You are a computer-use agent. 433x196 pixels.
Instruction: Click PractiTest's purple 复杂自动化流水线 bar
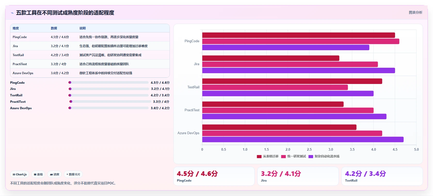294,116
